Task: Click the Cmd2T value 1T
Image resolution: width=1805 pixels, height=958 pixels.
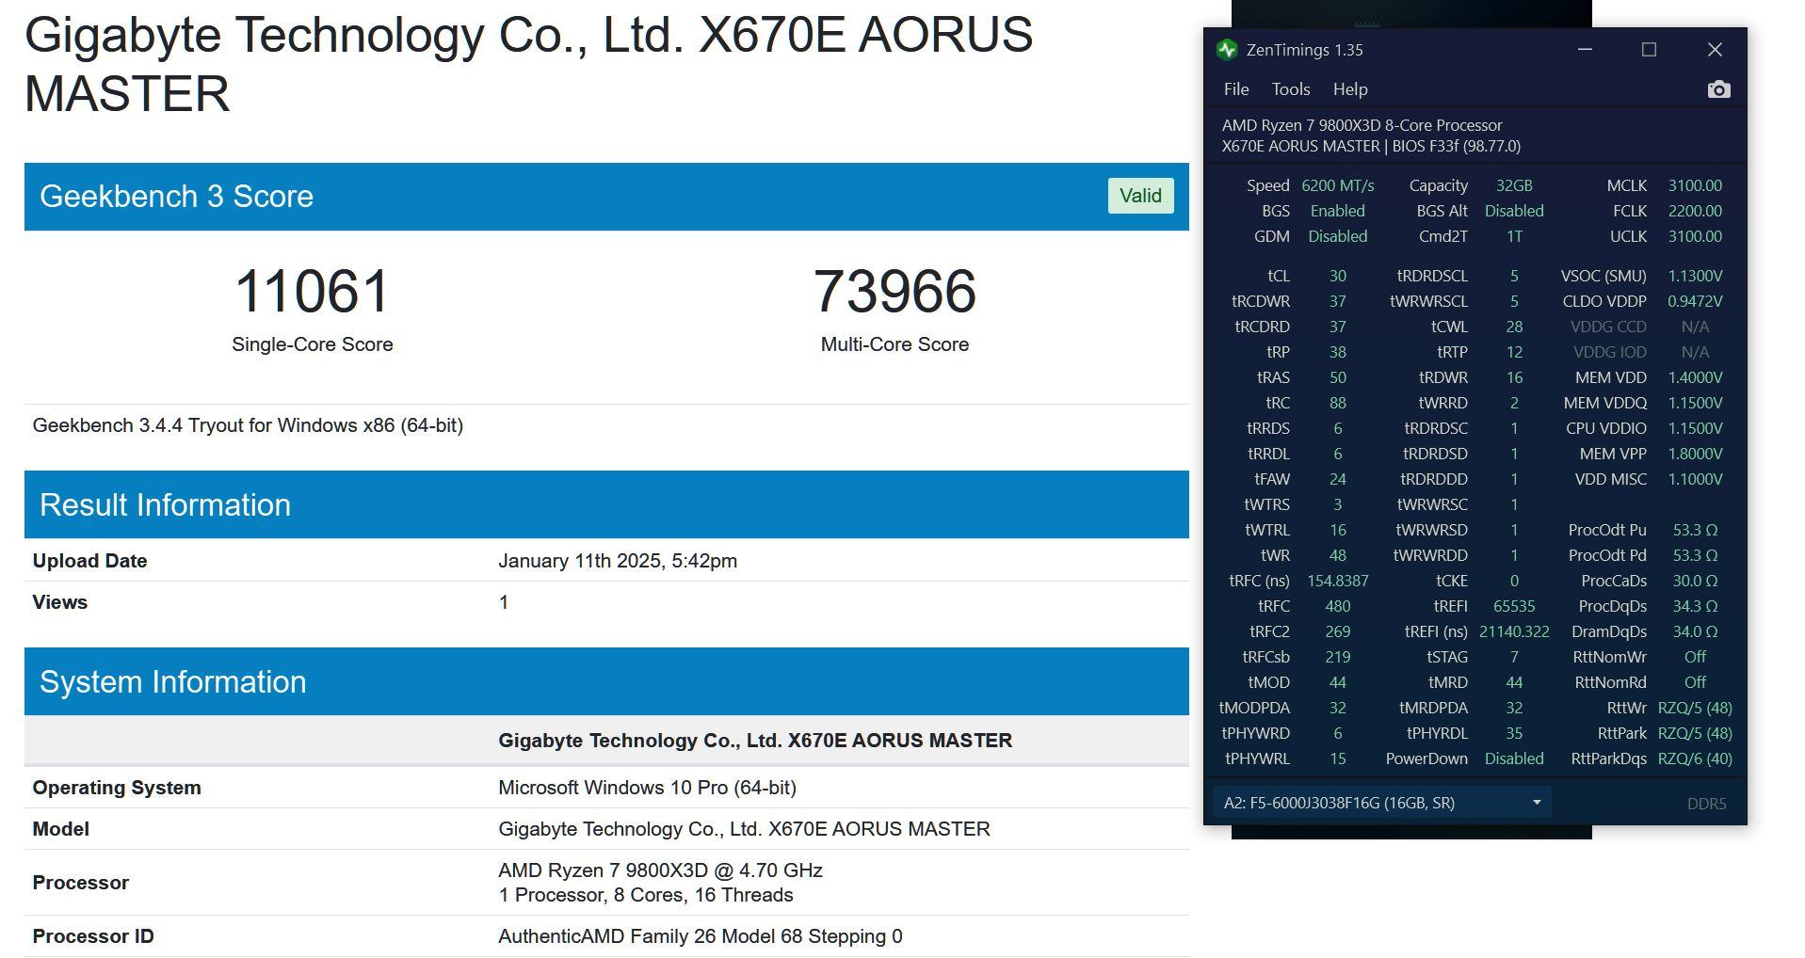Action: click(1514, 236)
